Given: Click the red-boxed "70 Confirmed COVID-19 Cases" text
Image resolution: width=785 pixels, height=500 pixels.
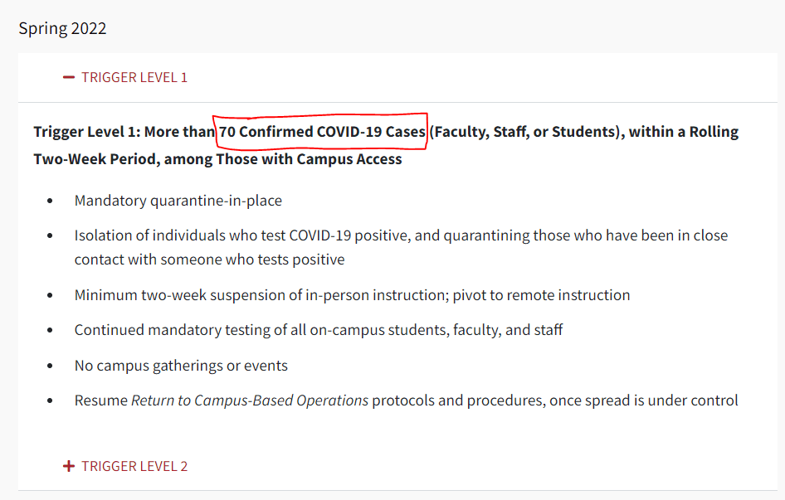Looking at the screenshot, I should (x=322, y=132).
